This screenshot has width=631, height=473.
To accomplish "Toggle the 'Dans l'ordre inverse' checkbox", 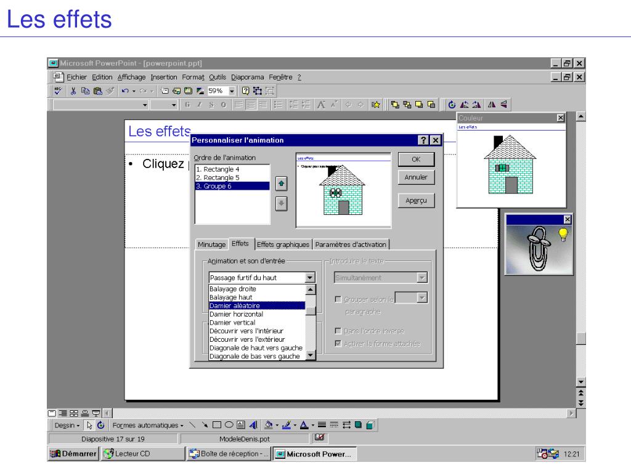I will point(338,331).
